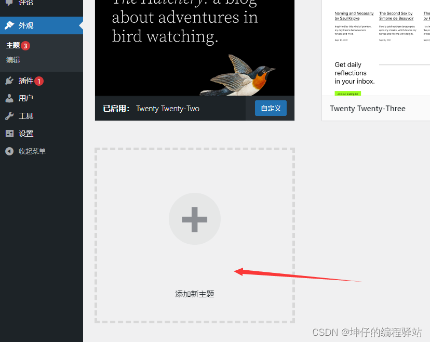Viewport: 430px width, 342px height.
Task: Click the sliders icon beside 设置
Action: coord(9,134)
